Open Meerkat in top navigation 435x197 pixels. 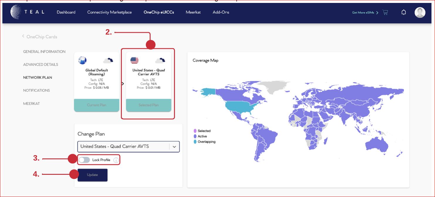[193, 12]
